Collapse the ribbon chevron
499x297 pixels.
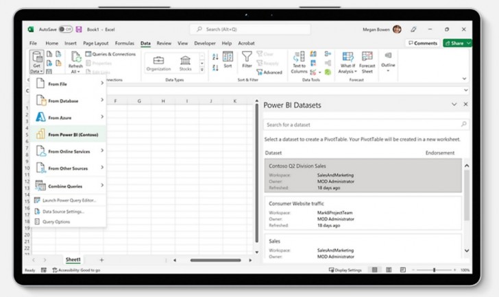[464, 79]
